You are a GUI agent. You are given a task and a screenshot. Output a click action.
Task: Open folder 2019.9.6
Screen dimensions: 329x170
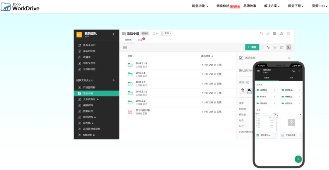(140, 73)
